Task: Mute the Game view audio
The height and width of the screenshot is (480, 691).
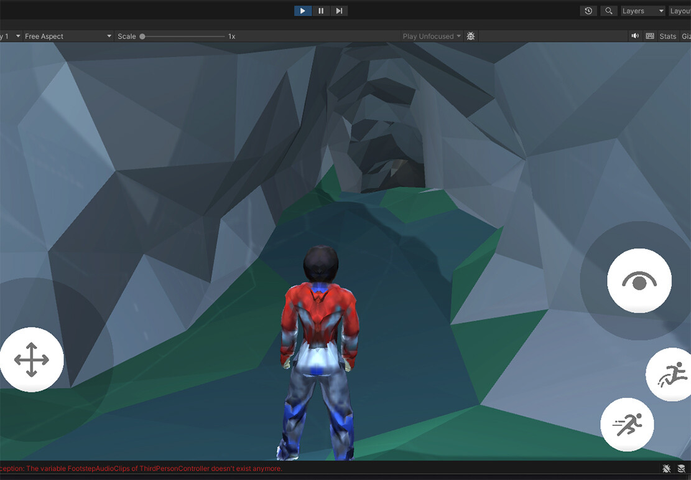Action: tap(635, 36)
